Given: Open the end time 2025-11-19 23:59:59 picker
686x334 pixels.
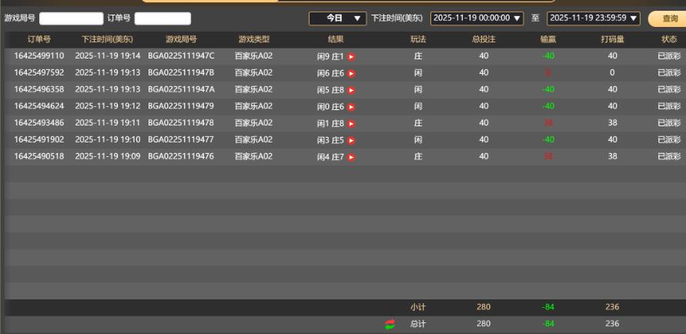Looking at the screenshot, I should tap(594, 18).
